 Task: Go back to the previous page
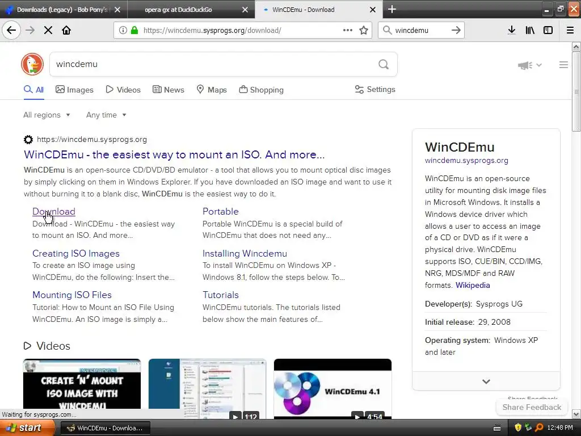[11, 30]
